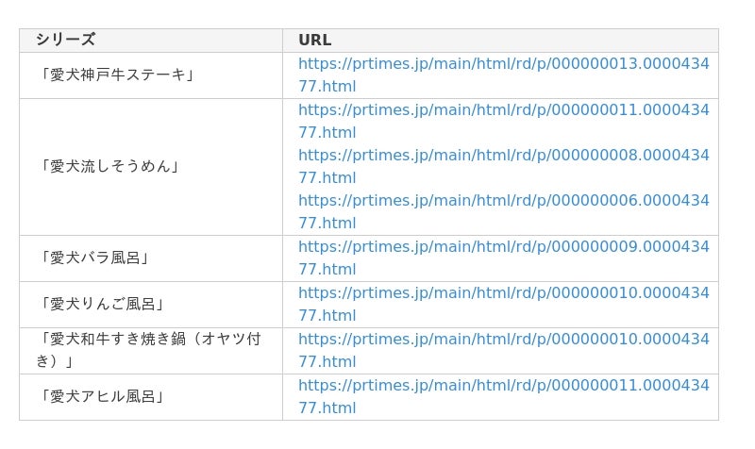
Task: Select the 「愛犬神戸牛ステーキ」 series cell
Action: click(117, 75)
